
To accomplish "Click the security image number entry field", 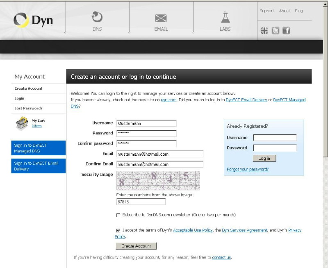I will point(141,202).
